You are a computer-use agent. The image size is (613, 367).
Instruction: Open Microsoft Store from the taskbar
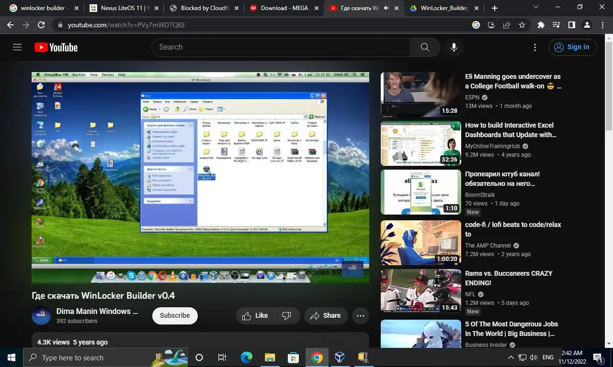click(x=293, y=357)
